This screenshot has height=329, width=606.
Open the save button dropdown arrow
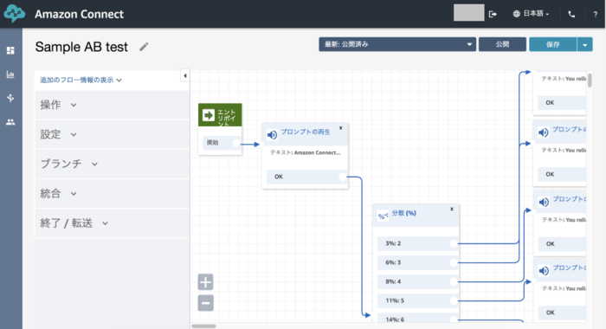584,44
